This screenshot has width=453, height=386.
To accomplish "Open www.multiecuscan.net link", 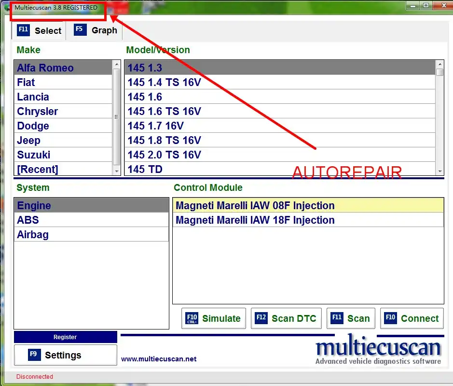I will tap(159, 359).
